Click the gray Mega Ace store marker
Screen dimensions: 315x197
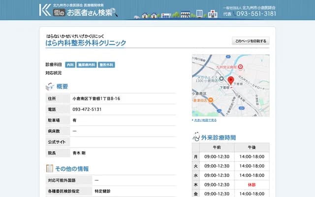(221, 79)
